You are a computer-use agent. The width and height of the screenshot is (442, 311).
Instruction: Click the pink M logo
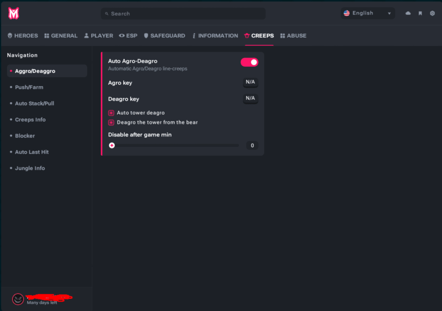tap(13, 13)
